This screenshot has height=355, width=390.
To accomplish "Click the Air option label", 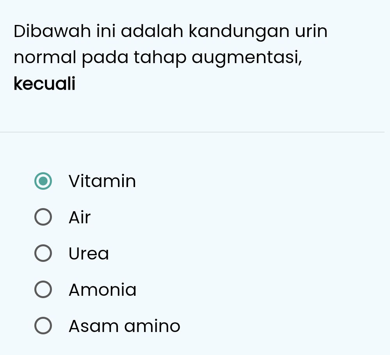I will [79, 217].
